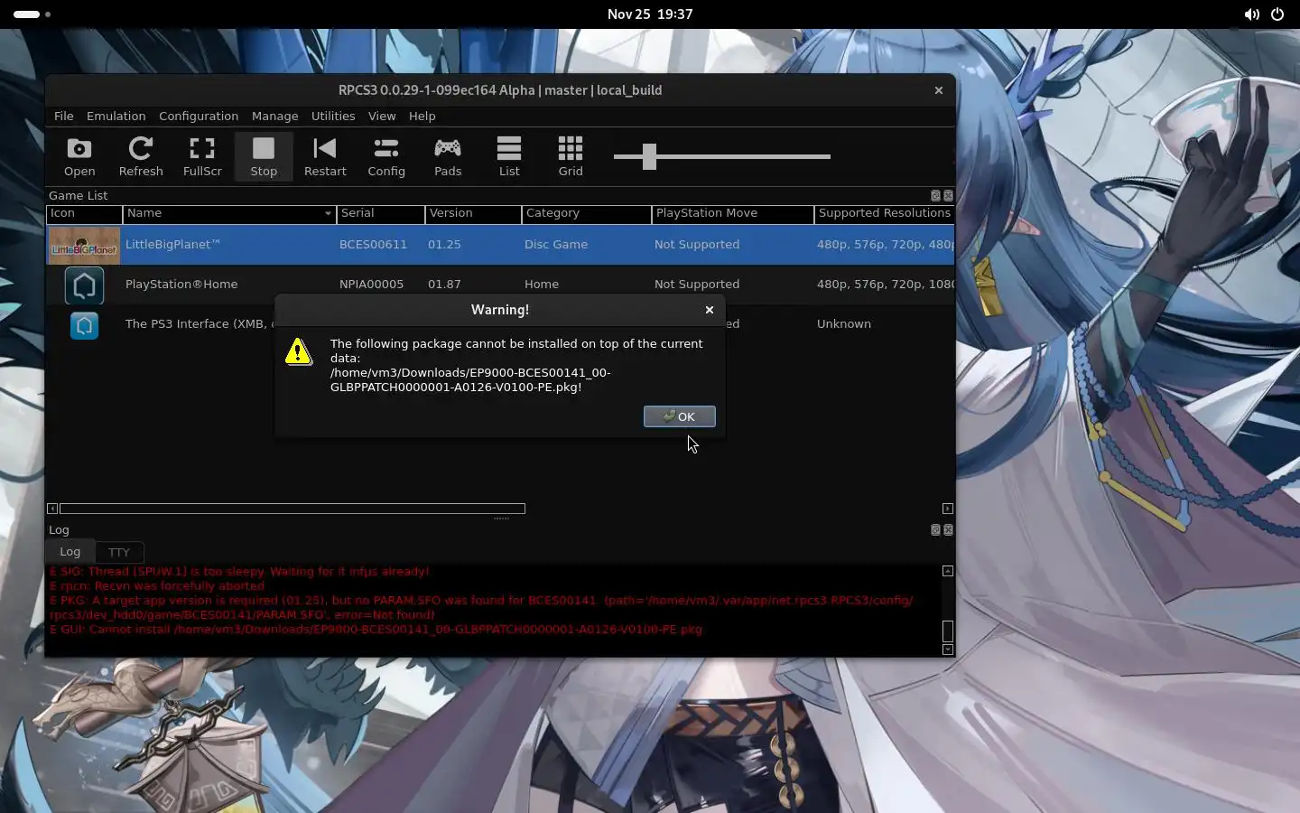Image resolution: width=1300 pixels, height=813 pixels.
Task: Click the Refresh game list icon
Action: (x=141, y=156)
